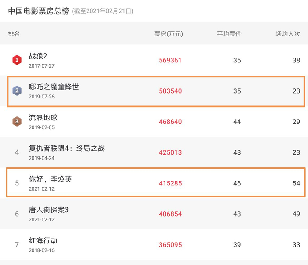Click the 票房(万元) column header
Image resolution: width=308 pixels, height=265 pixels.
coord(169,34)
